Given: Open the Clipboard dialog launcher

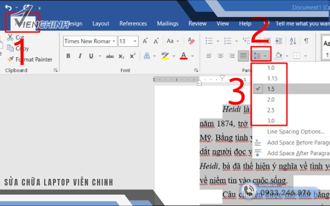Looking at the screenshot, I should tap(56, 70).
